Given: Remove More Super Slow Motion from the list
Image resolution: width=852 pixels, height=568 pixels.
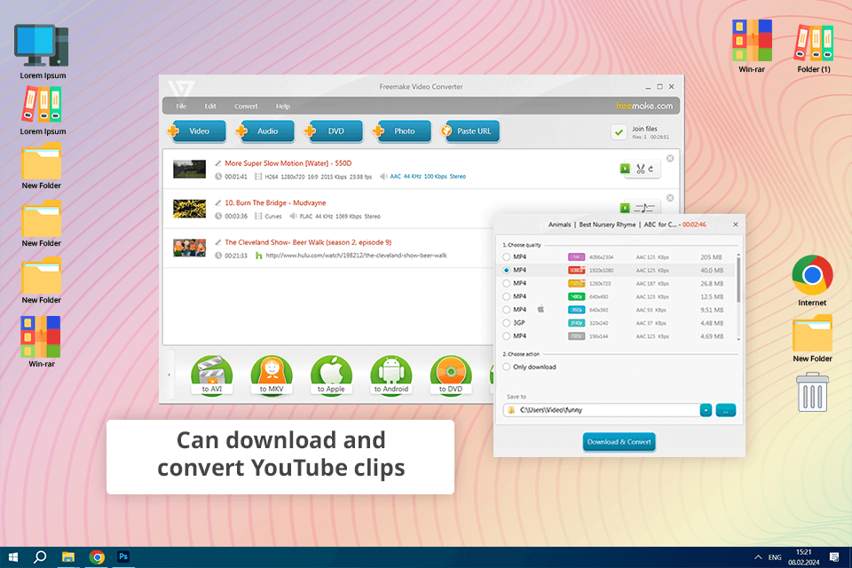Looking at the screenshot, I should point(670,158).
